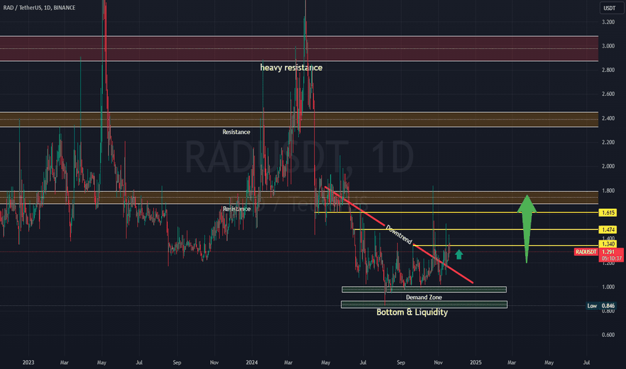The image size is (626, 369).
Task: Click the 05:10:37 bar countdown timer
Action: click(x=612, y=258)
